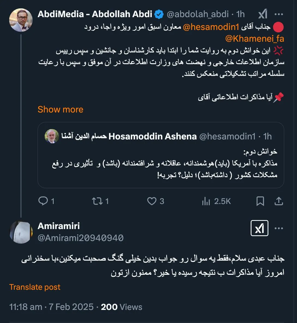Open Hosamoddin Ashena's profile picture
The height and width of the screenshot is (323, 297).
(x=52, y=136)
